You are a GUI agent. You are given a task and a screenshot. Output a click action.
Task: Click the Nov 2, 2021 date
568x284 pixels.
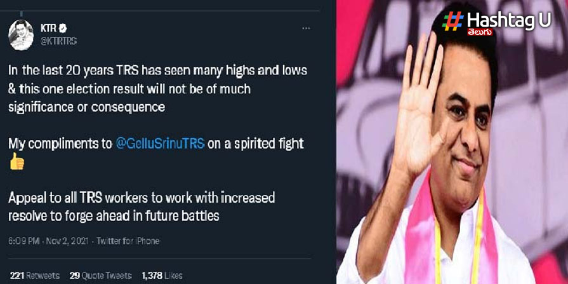[x=66, y=241]
